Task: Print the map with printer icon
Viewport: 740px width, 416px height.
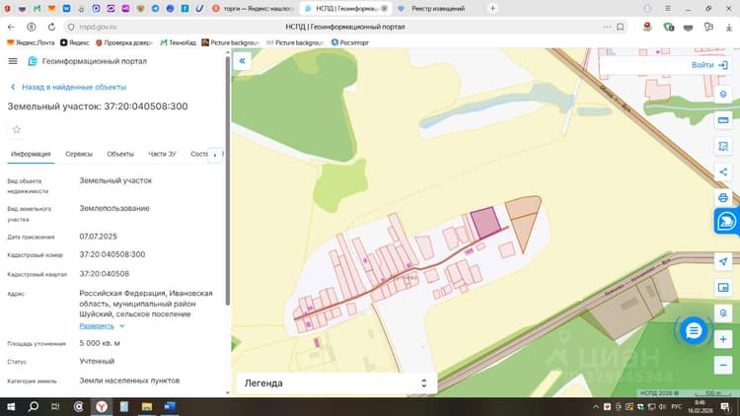Action: pos(723,197)
